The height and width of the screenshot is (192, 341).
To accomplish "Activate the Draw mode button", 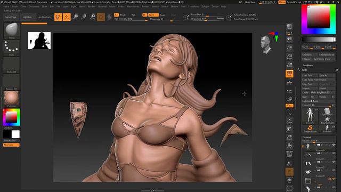I will pyautogui.click(x=67, y=17).
